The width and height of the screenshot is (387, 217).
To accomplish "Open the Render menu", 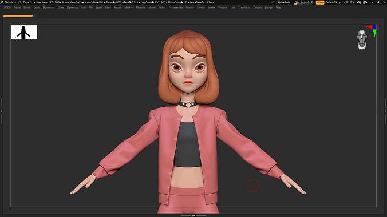I will tap(190, 7).
